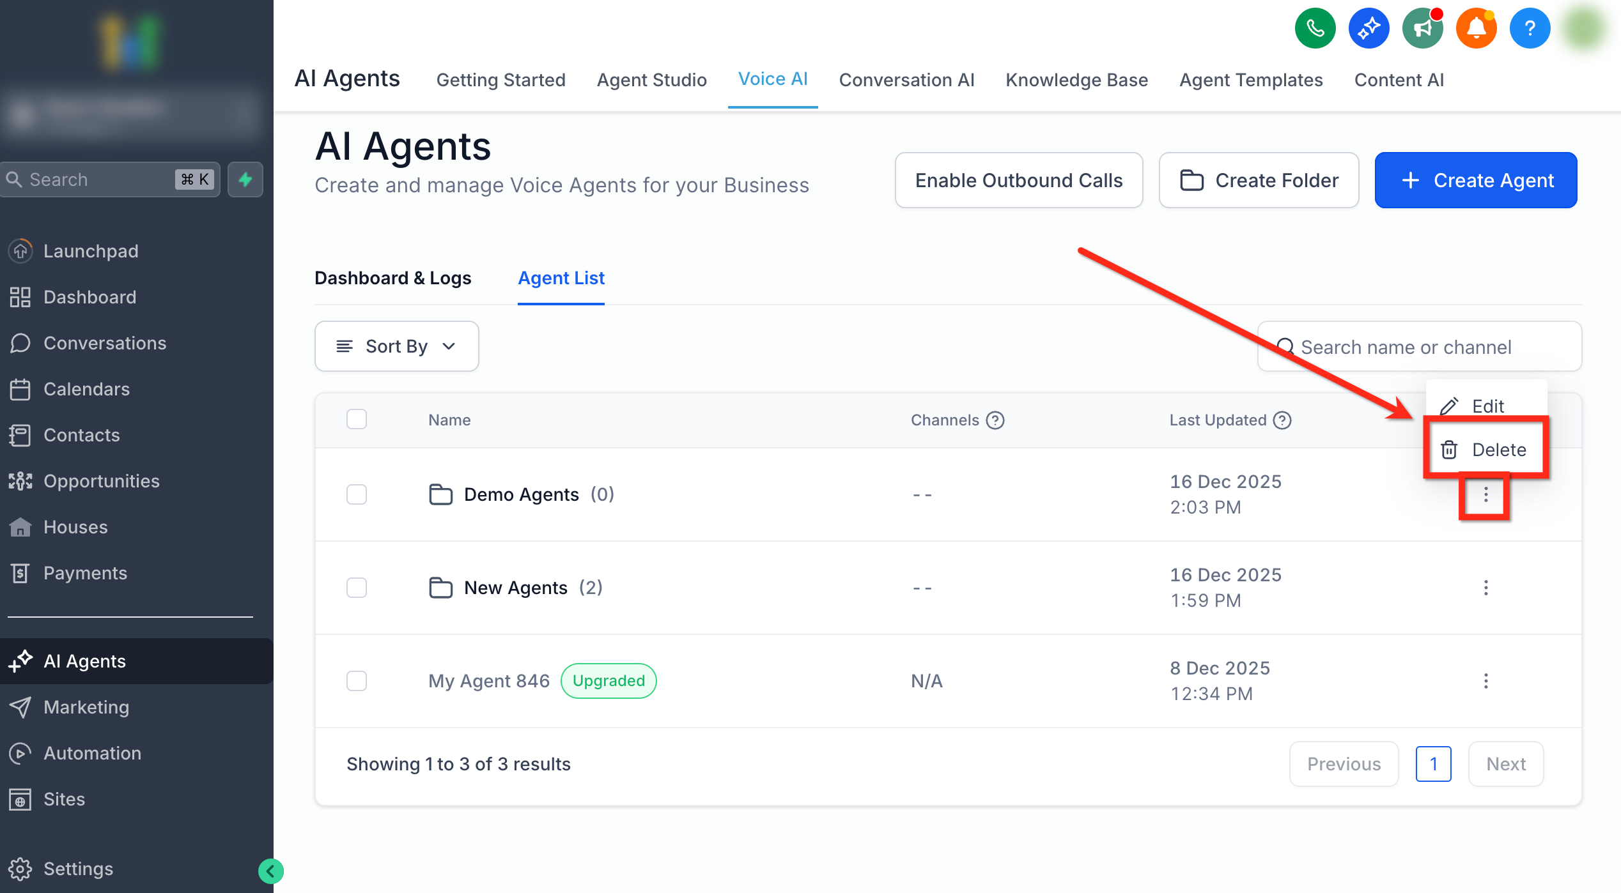Open three-dot menu for My Agent 846

[1485, 681]
